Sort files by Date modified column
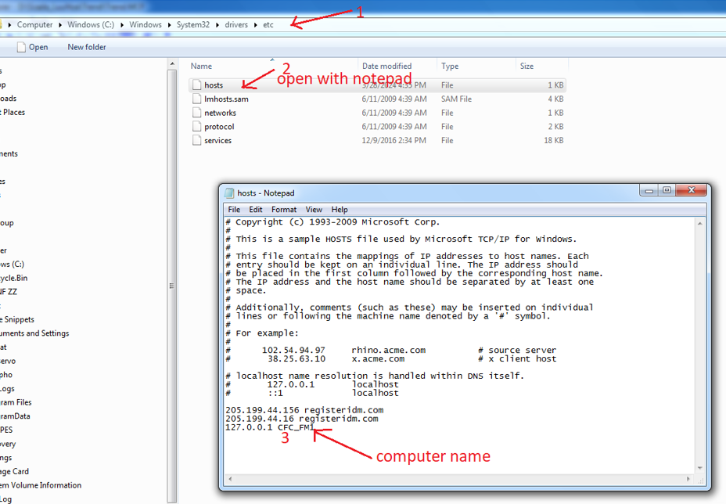Screen dimensions: 726x504 386,67
